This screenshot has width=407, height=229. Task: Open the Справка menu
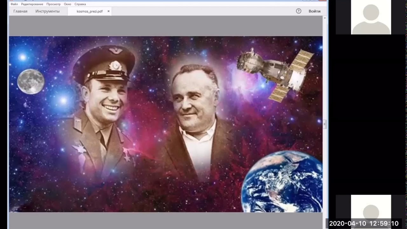coord(80,4)
